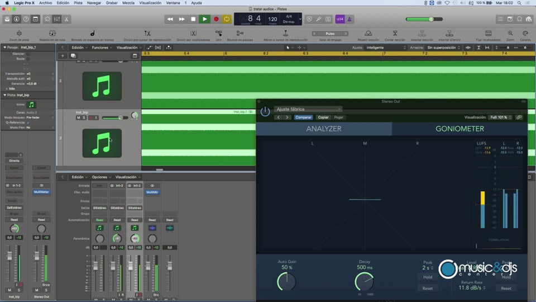Open the Opciones menu in the mixer
This screenshot has width=536, height=302.
pos(101,177)
